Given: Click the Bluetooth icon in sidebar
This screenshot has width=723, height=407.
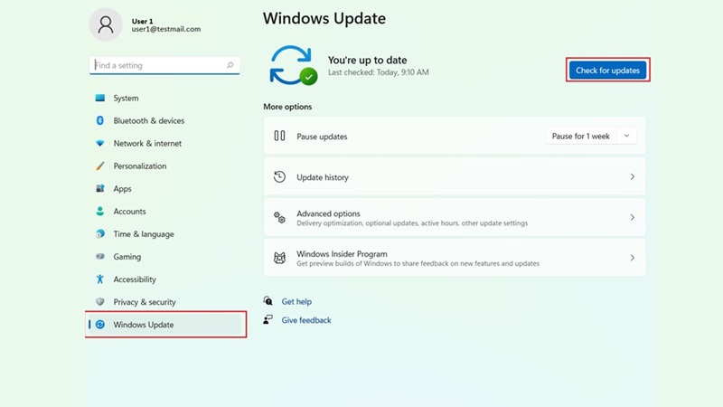Looking at the screenshot, I should click(x=100, y=120).
